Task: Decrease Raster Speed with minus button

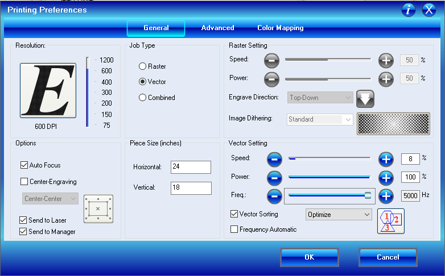Action: coord(271,61)
